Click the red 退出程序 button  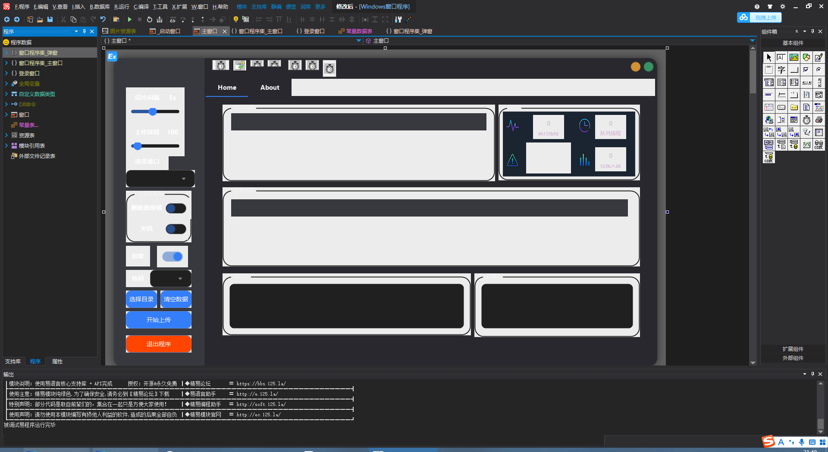159,344
